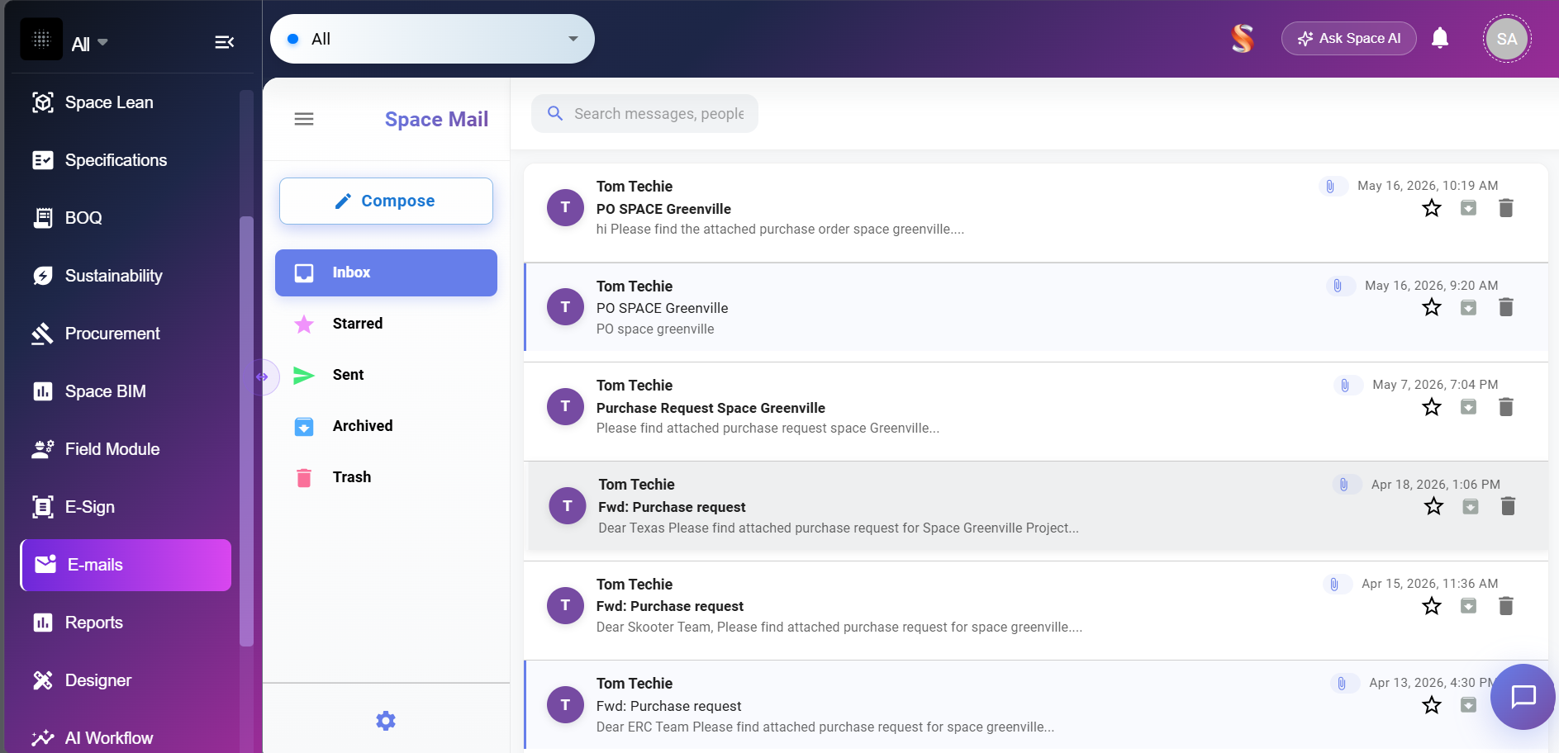This screenshot has height=753, width=1559.
Task: Star the Apr 13 Fwd: Purchase request email
Action: click(1432, 705)
